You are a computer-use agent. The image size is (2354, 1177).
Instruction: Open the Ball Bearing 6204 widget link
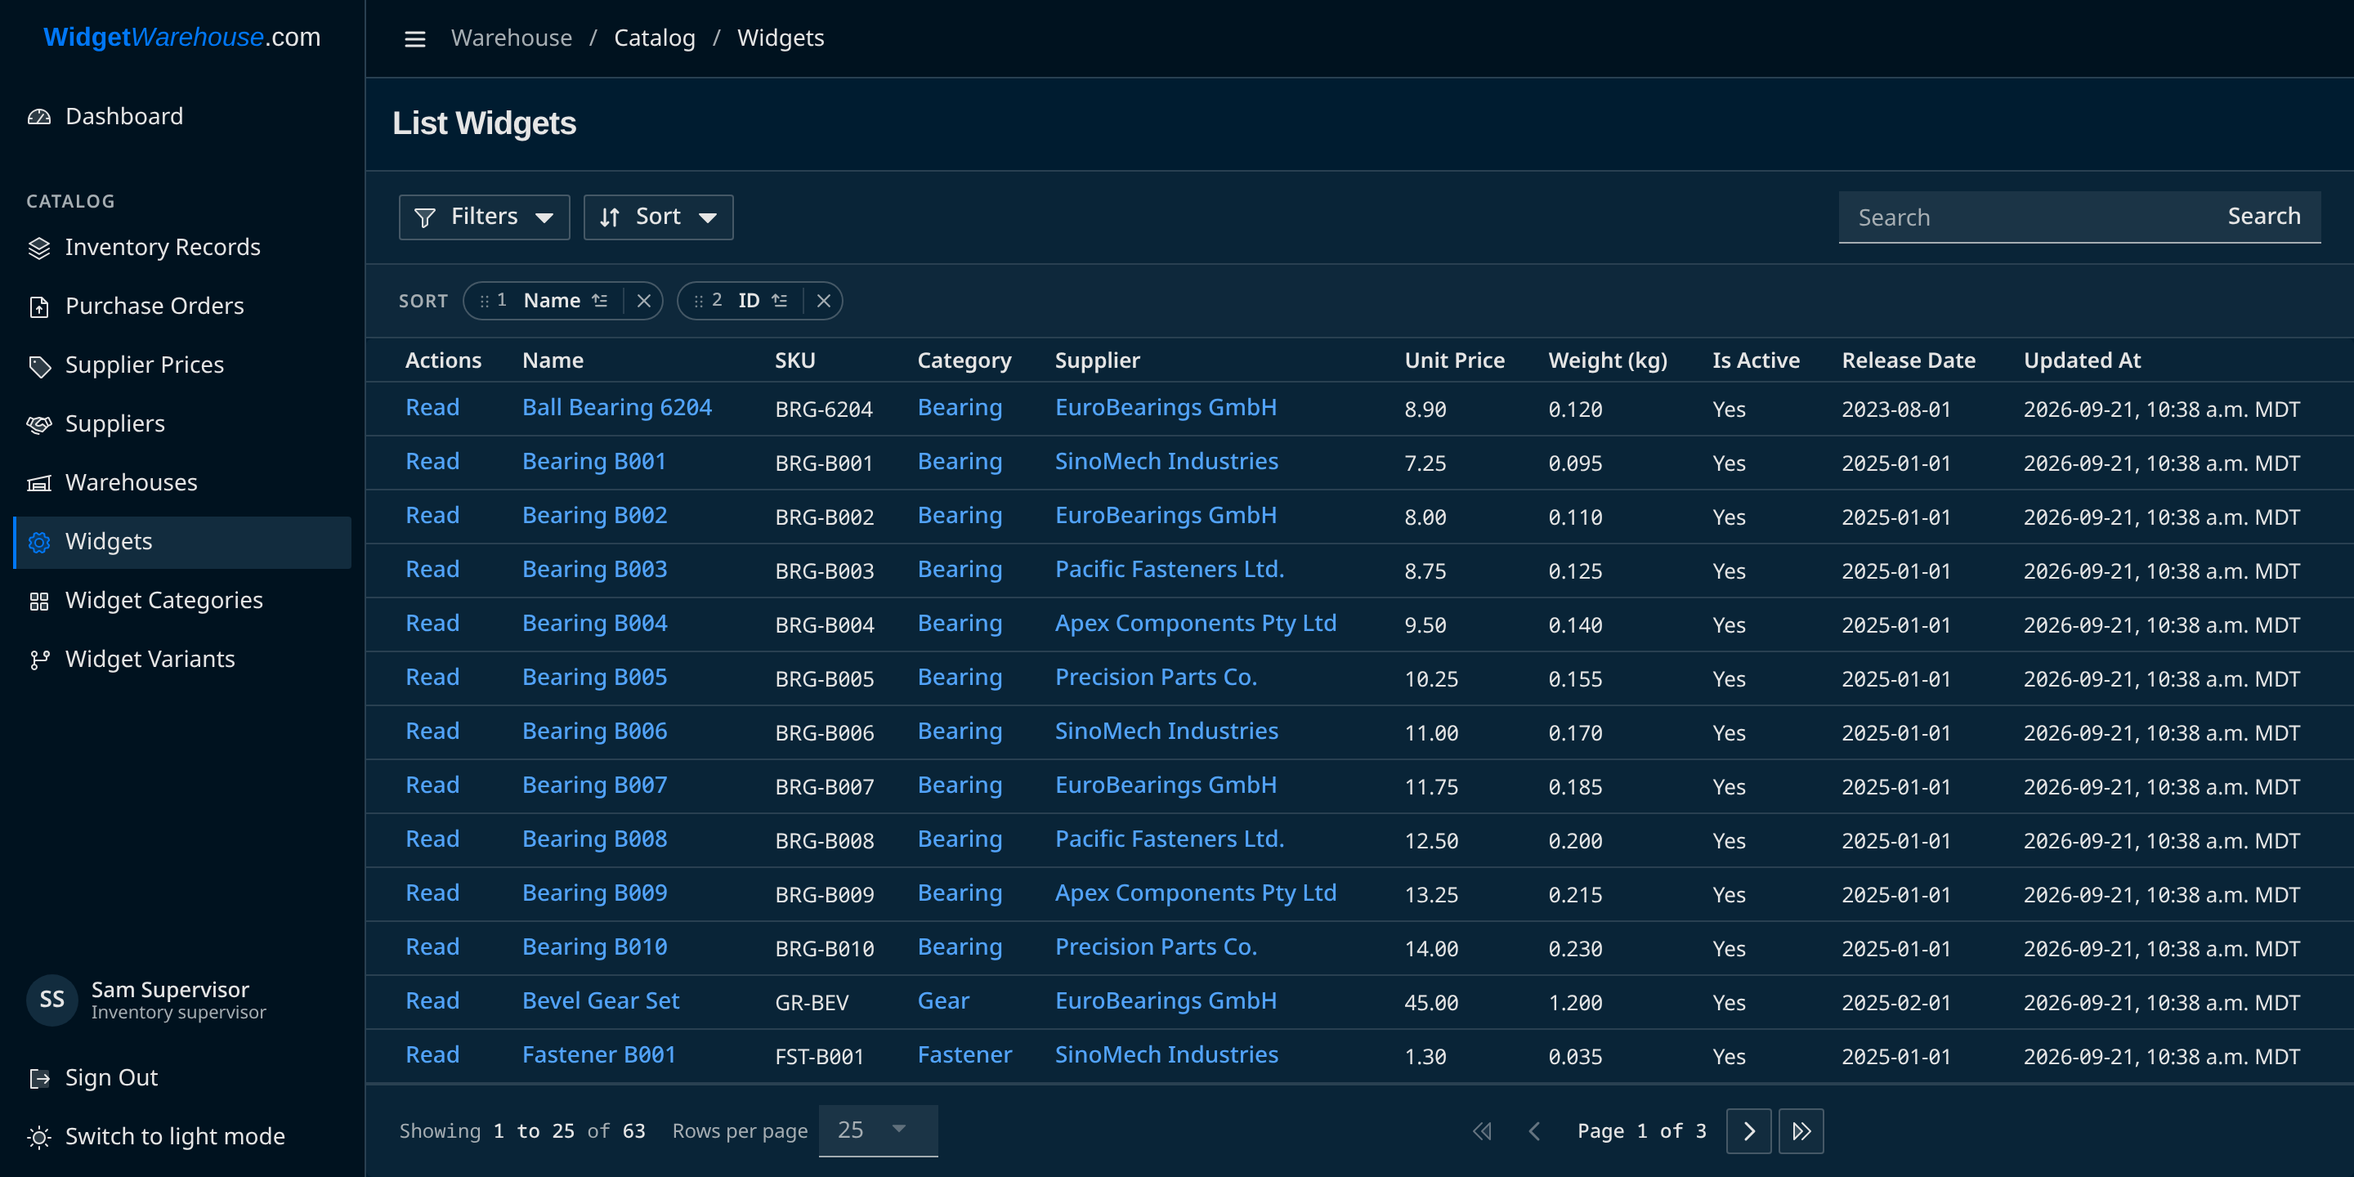617,408
